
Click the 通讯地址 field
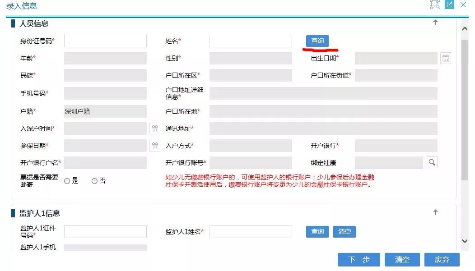(x=324, y=129)
